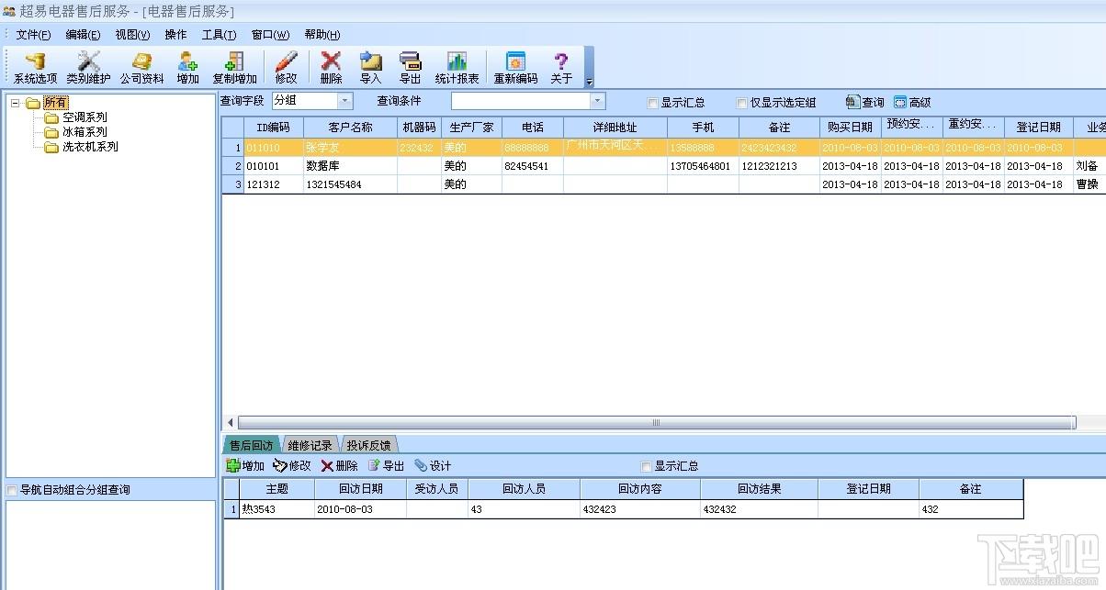
Task: Click the 修改 edit pencil toolbar icon
Action: click(287, 68)
